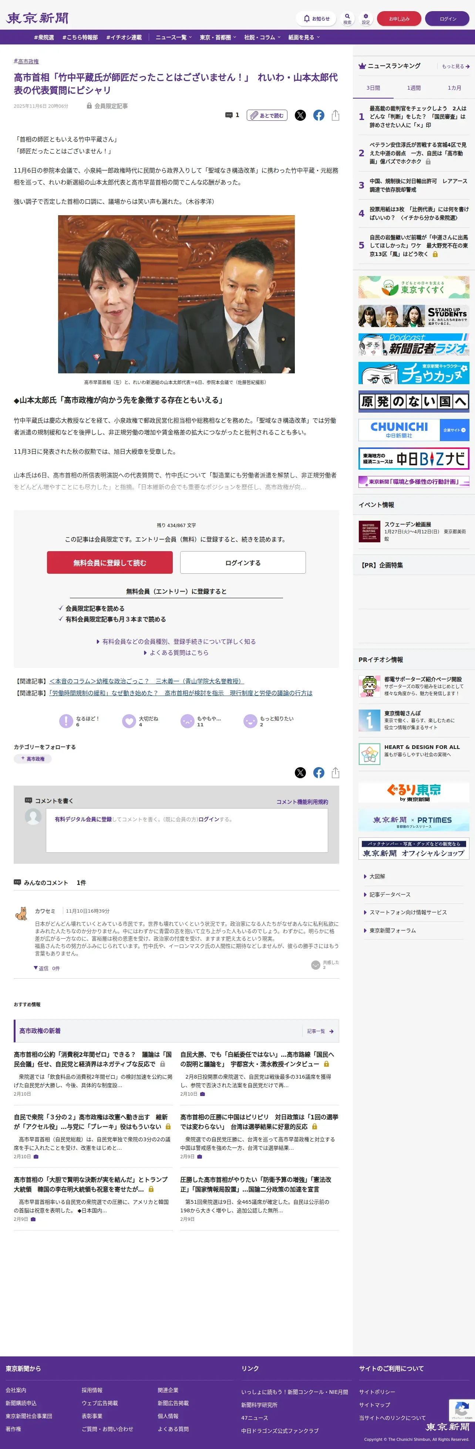The image size is (475, 1449).
Task: Click the purple ログイン button in header
Action: [x=448, y=19]
